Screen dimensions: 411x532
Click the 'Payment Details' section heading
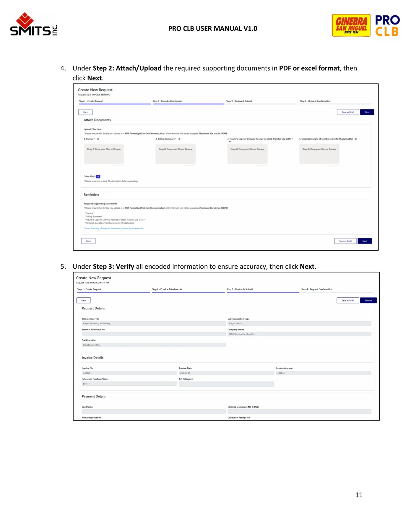point(94,397)
